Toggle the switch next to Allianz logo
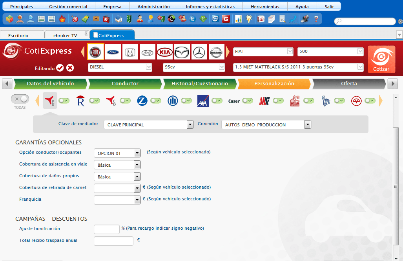Viewport: 403px width, 261px height. tap(186, 101)
